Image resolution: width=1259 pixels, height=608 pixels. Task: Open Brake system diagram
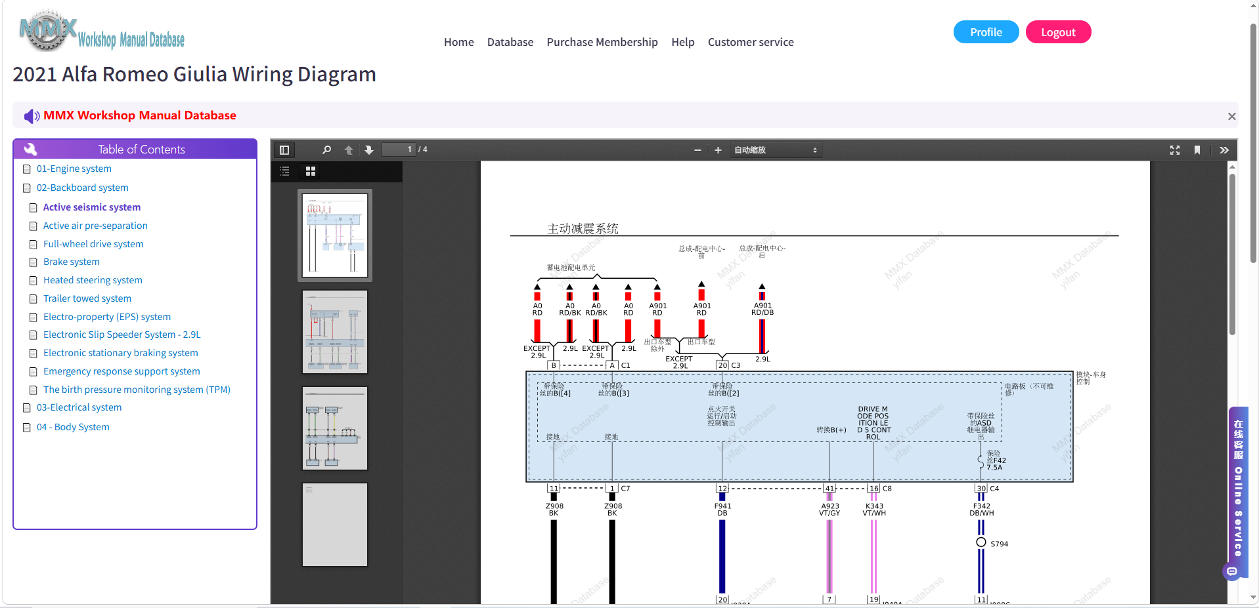coord(72,262)
